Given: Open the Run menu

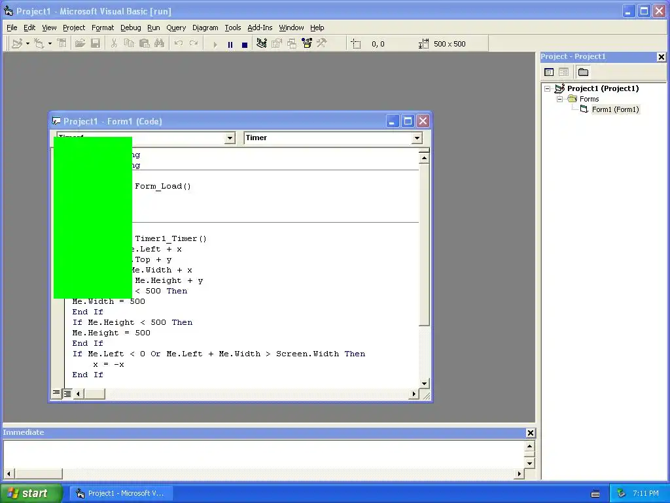Looking at the screenshot, I should coord(153,28).
